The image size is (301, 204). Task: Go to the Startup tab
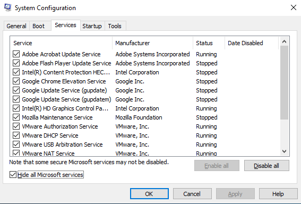tap(92, 26)
